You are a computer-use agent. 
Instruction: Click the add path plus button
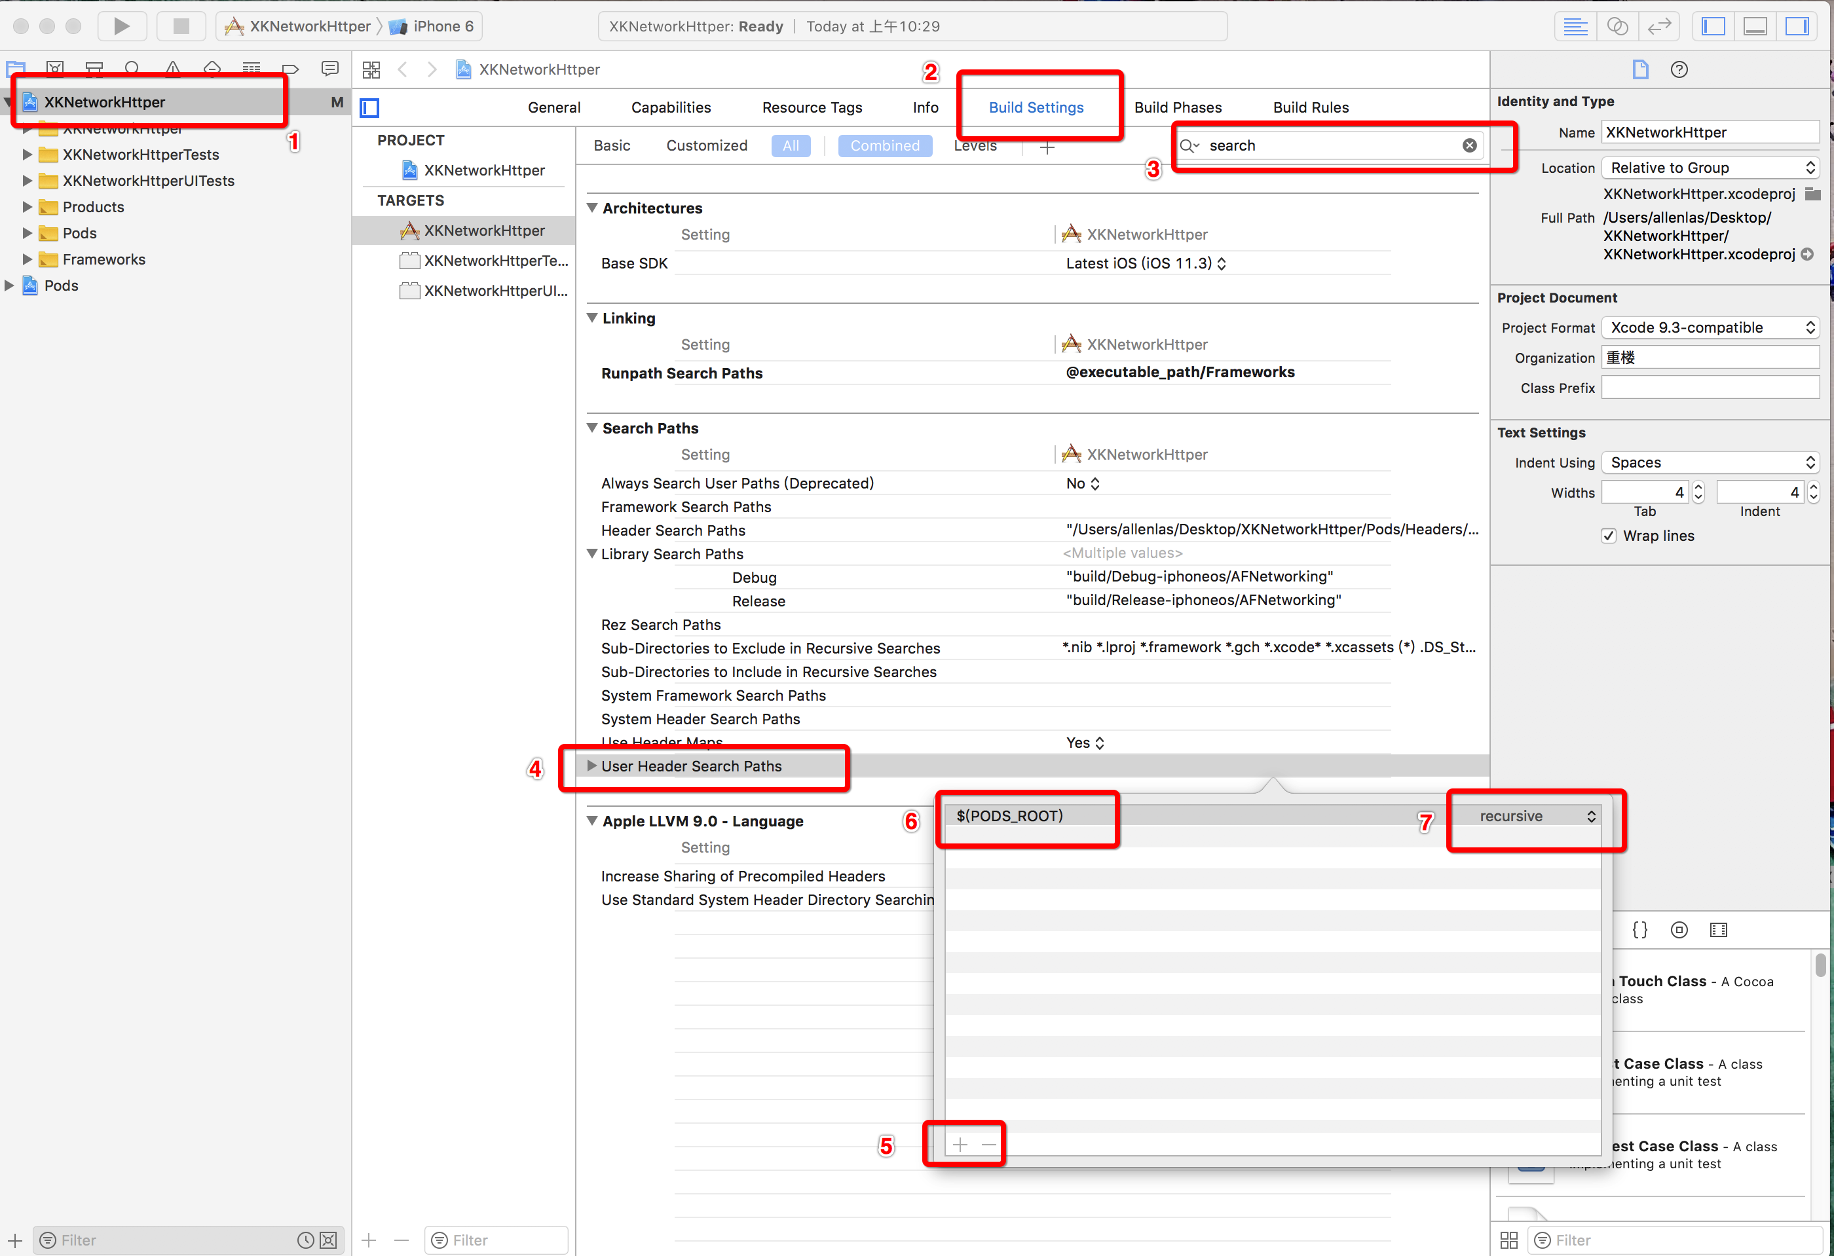tap(960, 1144)
